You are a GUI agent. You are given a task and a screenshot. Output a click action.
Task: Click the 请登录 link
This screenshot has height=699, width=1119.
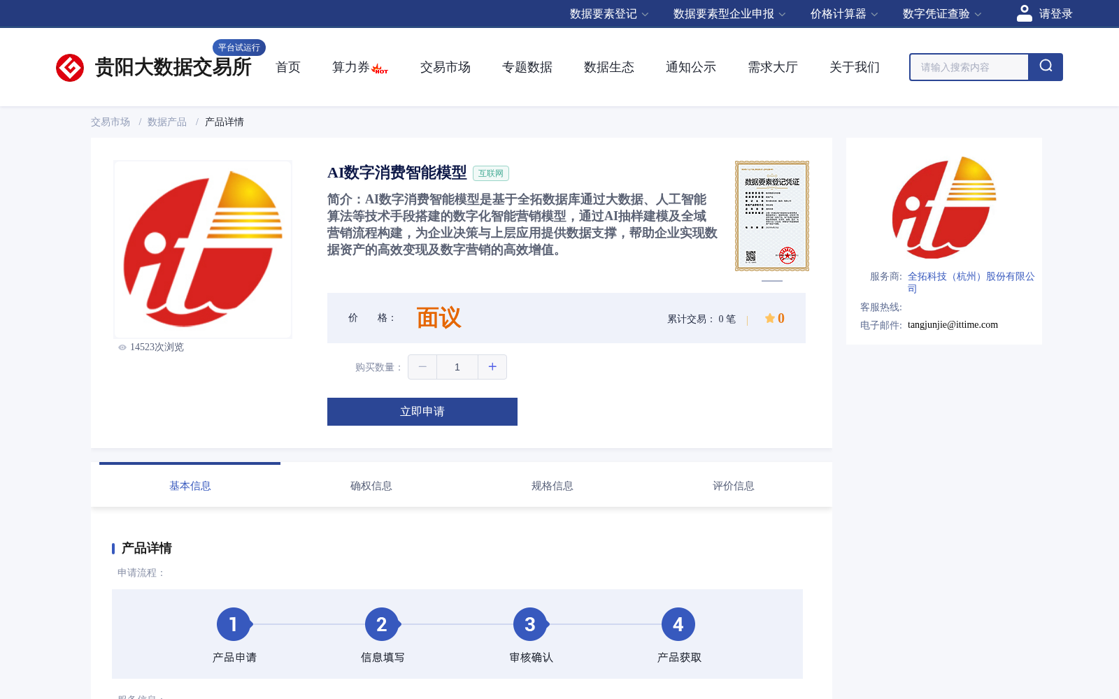point(1055,14)
